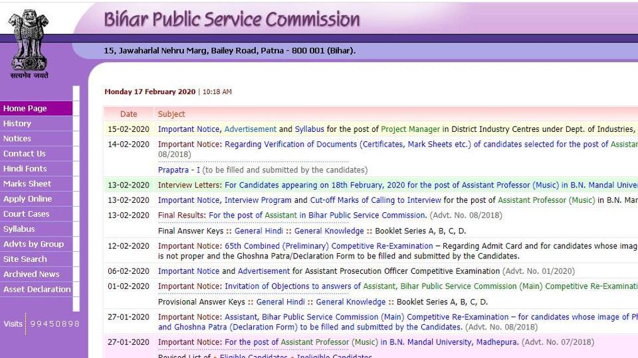Open Project Manager post link
The height and width of the screenshot is (358, 638).
click(x=410, y=129)
